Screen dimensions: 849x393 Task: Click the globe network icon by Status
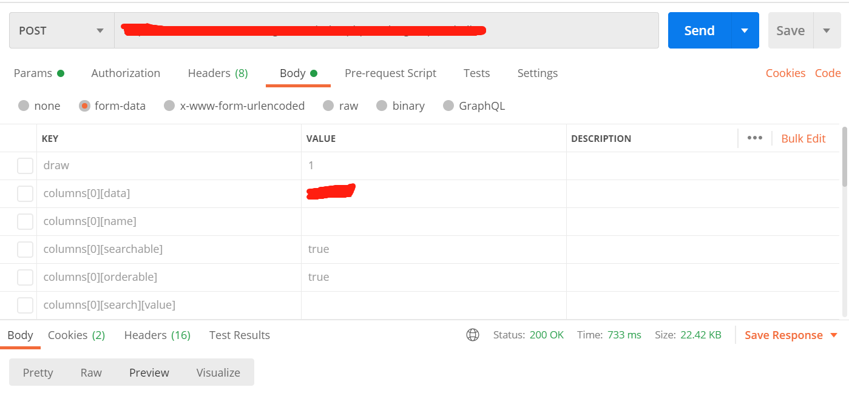click(473, 335)
